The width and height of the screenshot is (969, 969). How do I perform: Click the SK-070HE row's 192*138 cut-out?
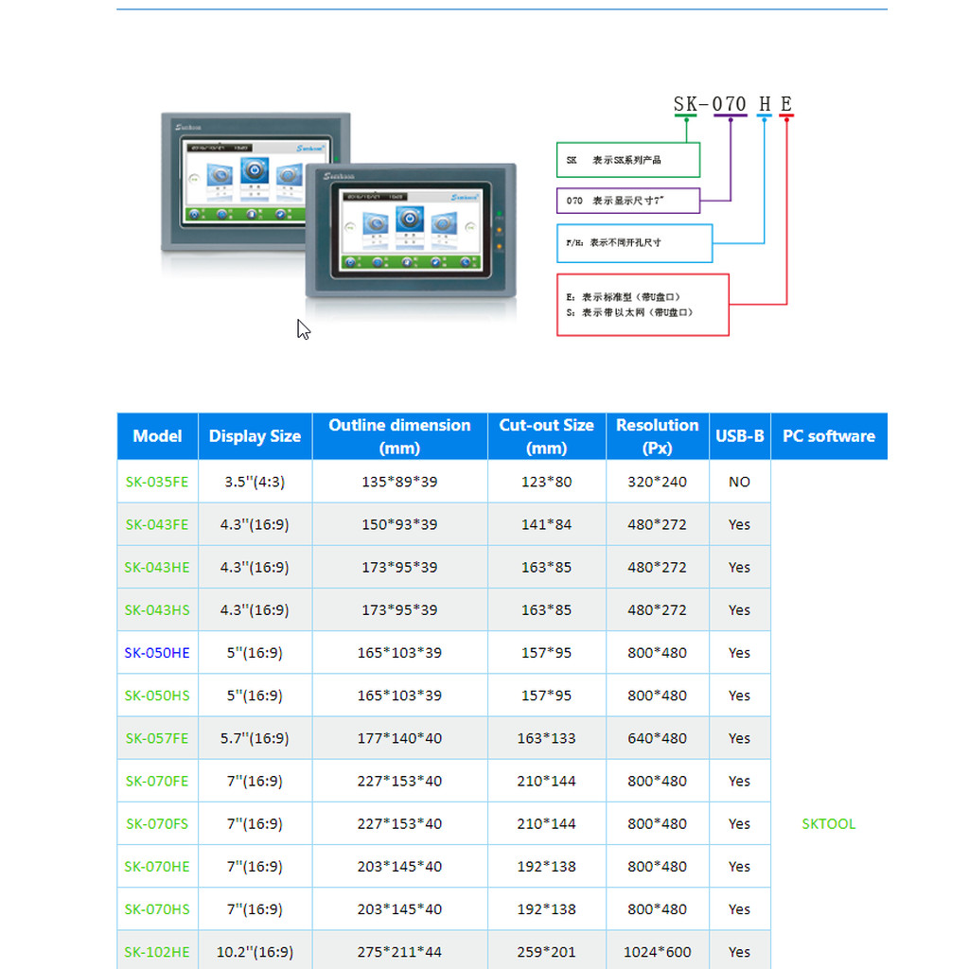pos(546,867)
